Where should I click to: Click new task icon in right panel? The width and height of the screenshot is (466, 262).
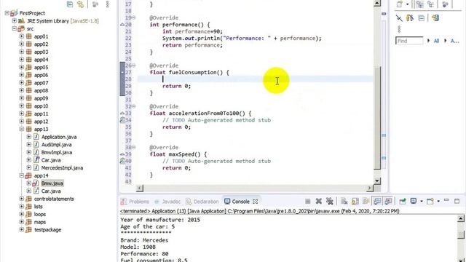400,4
